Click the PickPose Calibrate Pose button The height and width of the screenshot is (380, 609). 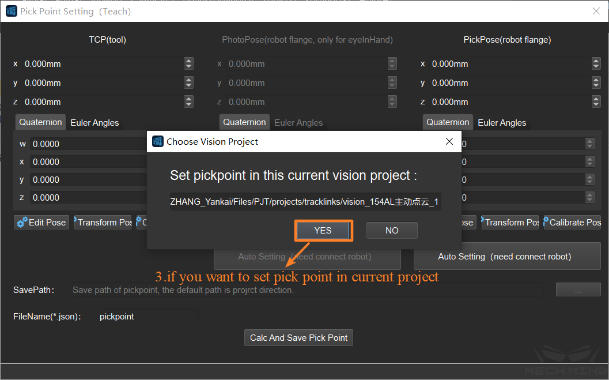[x=572, y=223]
